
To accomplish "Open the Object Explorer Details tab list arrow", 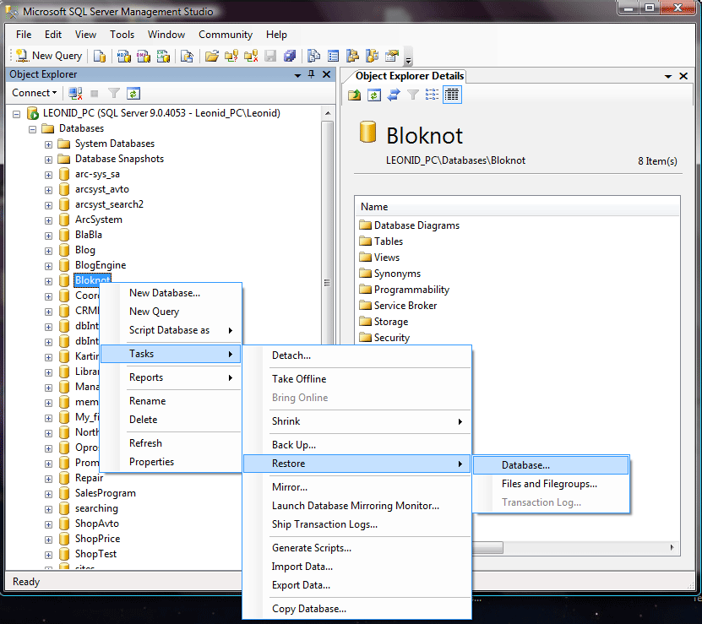I will click(x=668, y=77).
